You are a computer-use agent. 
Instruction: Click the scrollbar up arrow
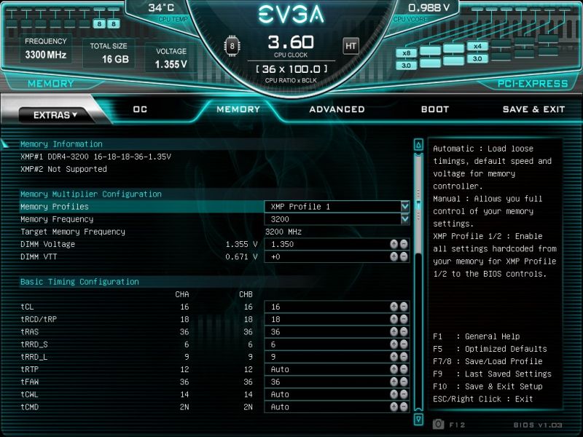pyautogui.click(x=418, y=145)
